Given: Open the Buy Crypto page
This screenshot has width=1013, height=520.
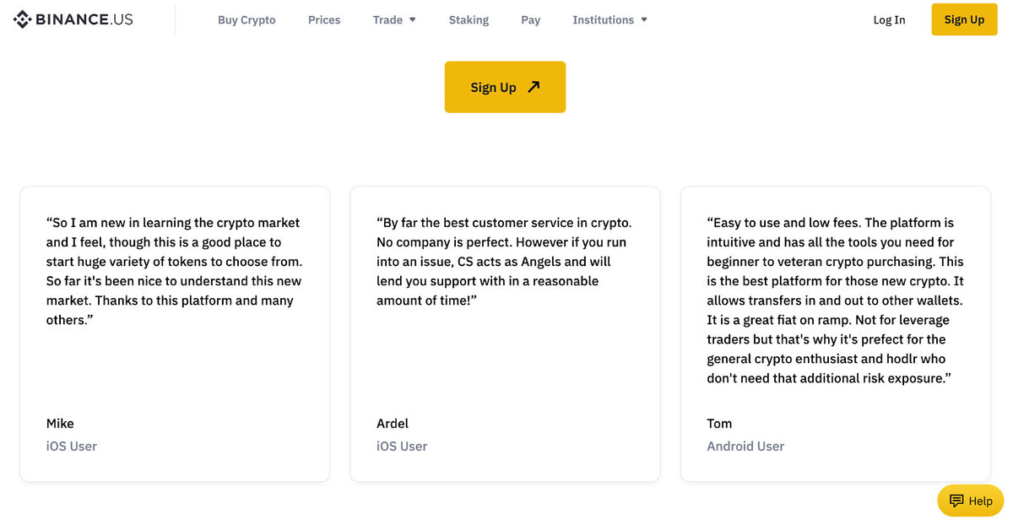Looking at the screenshot, I should pos(246,19).
